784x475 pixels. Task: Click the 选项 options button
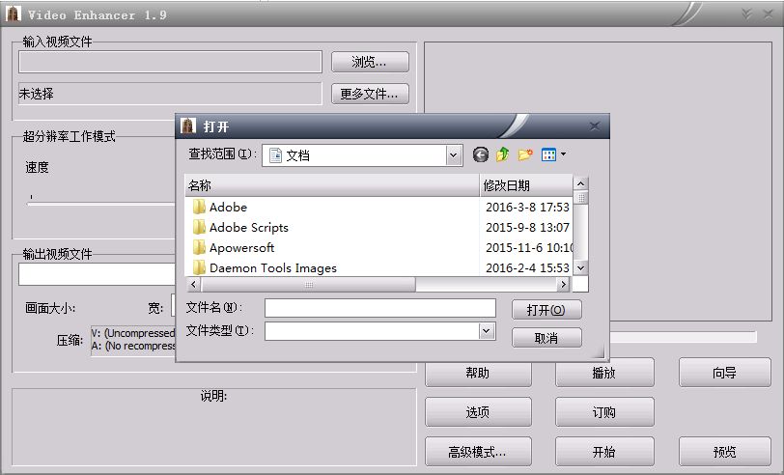coord(478,412)
